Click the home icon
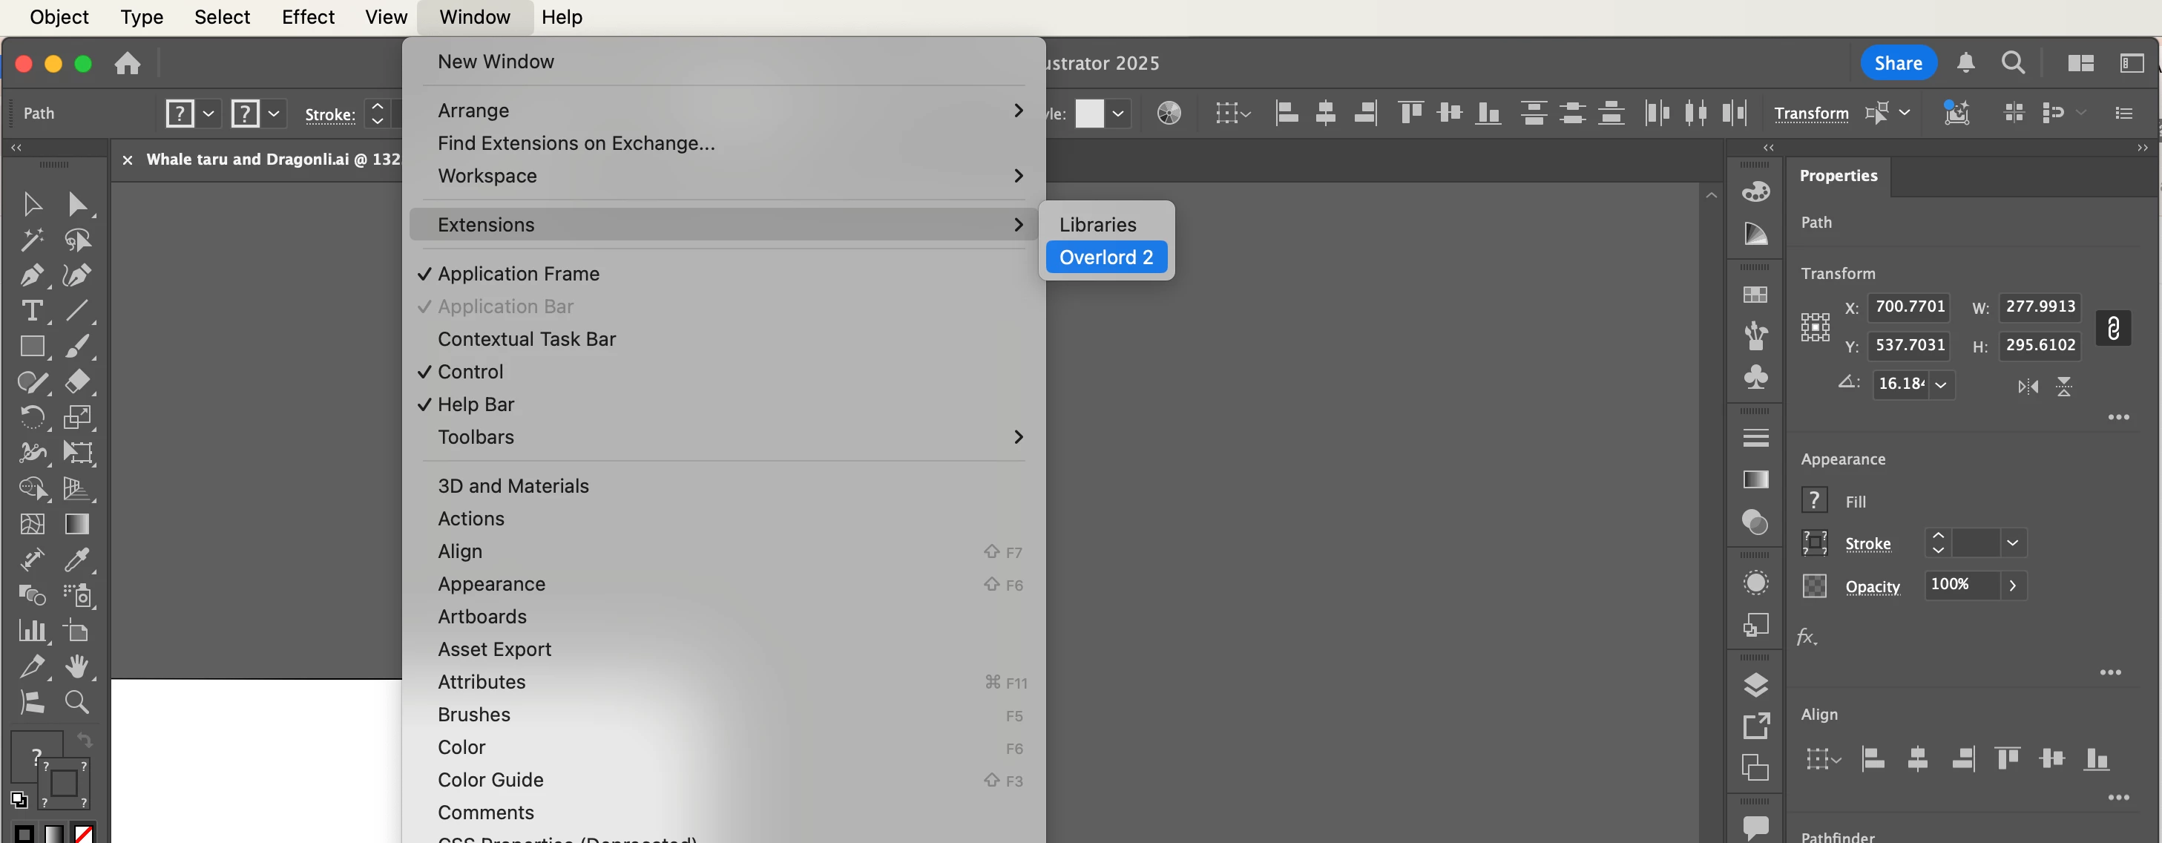Image resolution: width=2162 pixels, height=843 pixels. coord(128,64)
